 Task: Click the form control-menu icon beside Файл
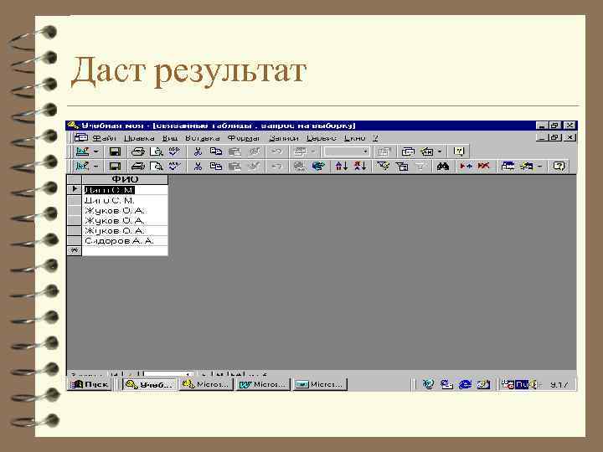pos(80,137)
